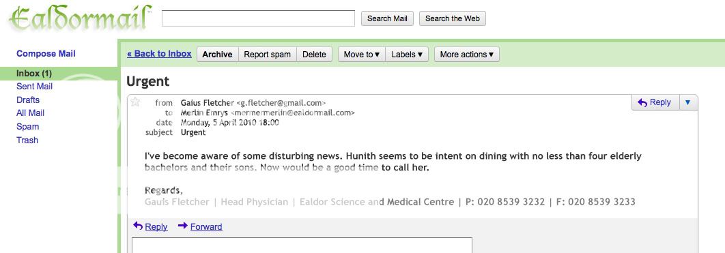Click the Reply button in the message header
The height and width of the screenshot is (253, 725).
pos(655,102)
